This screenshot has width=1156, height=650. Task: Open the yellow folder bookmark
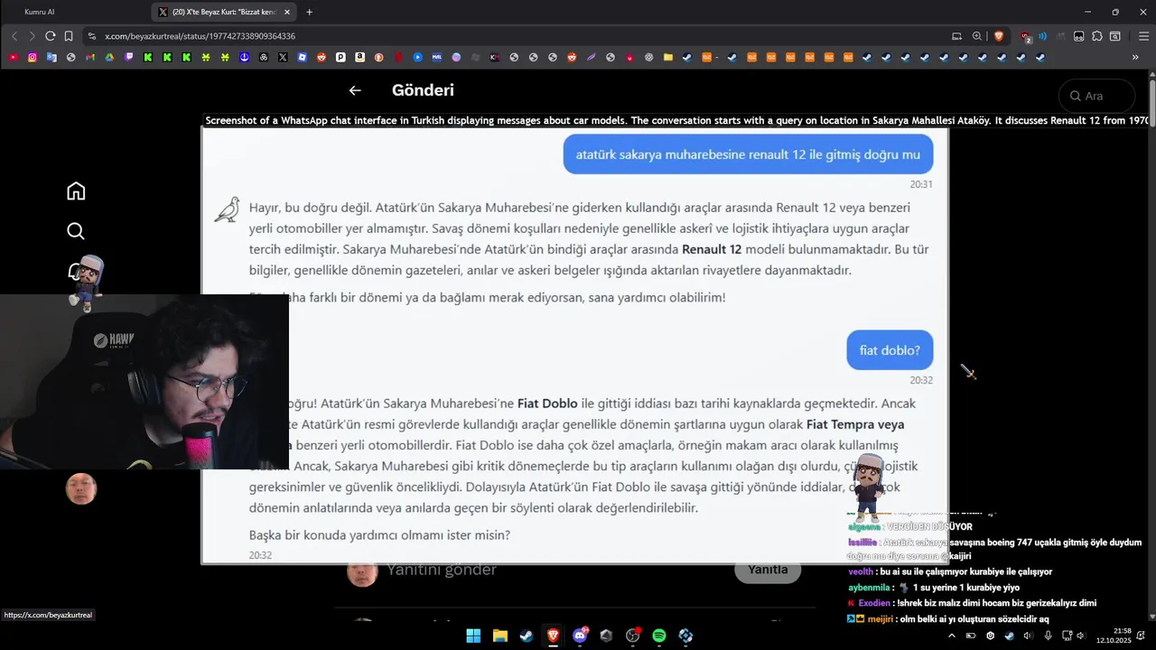click(x=668, y=57)
